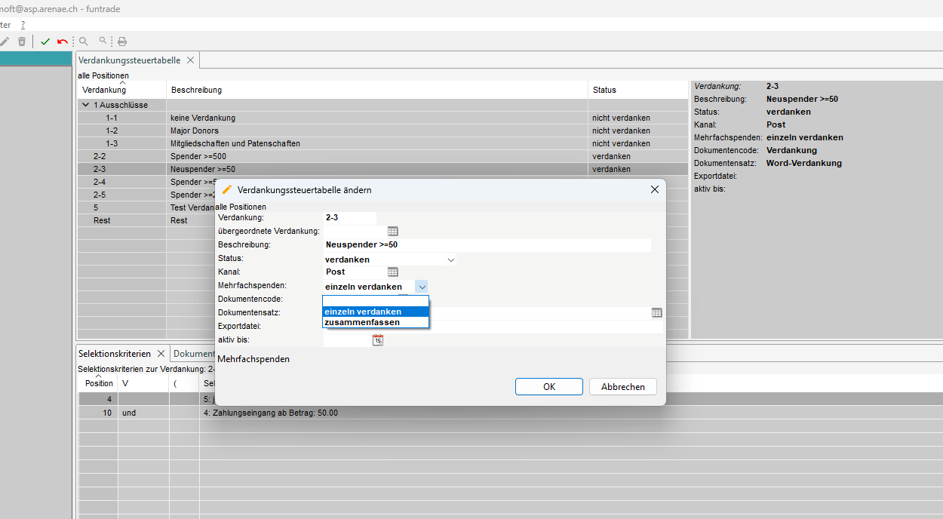Collapse the '1 Ausschlüsse' tree group
The image size is (943, 519).
coord(86,106)
